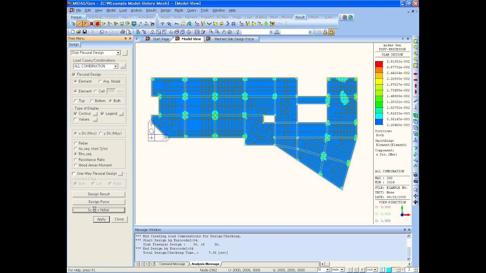Image resolution: width=486 pixels, height=273 pixels.
Task: Click the Undo arrow icon
Action: (x=102, y=32)
